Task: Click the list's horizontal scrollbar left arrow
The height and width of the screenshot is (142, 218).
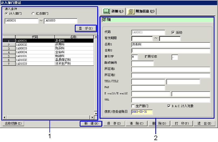Action: 4,118
